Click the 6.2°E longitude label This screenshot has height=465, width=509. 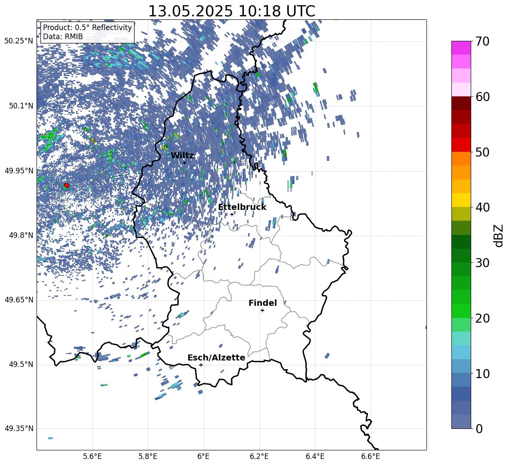tap(259, 456)
